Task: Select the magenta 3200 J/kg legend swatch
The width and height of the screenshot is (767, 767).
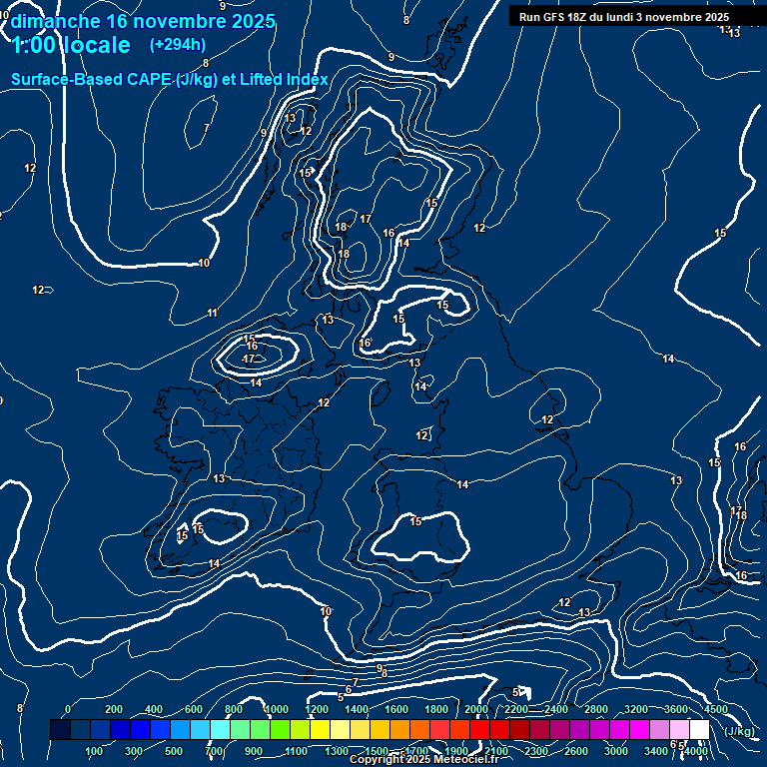Action: [x=619, y=730]
